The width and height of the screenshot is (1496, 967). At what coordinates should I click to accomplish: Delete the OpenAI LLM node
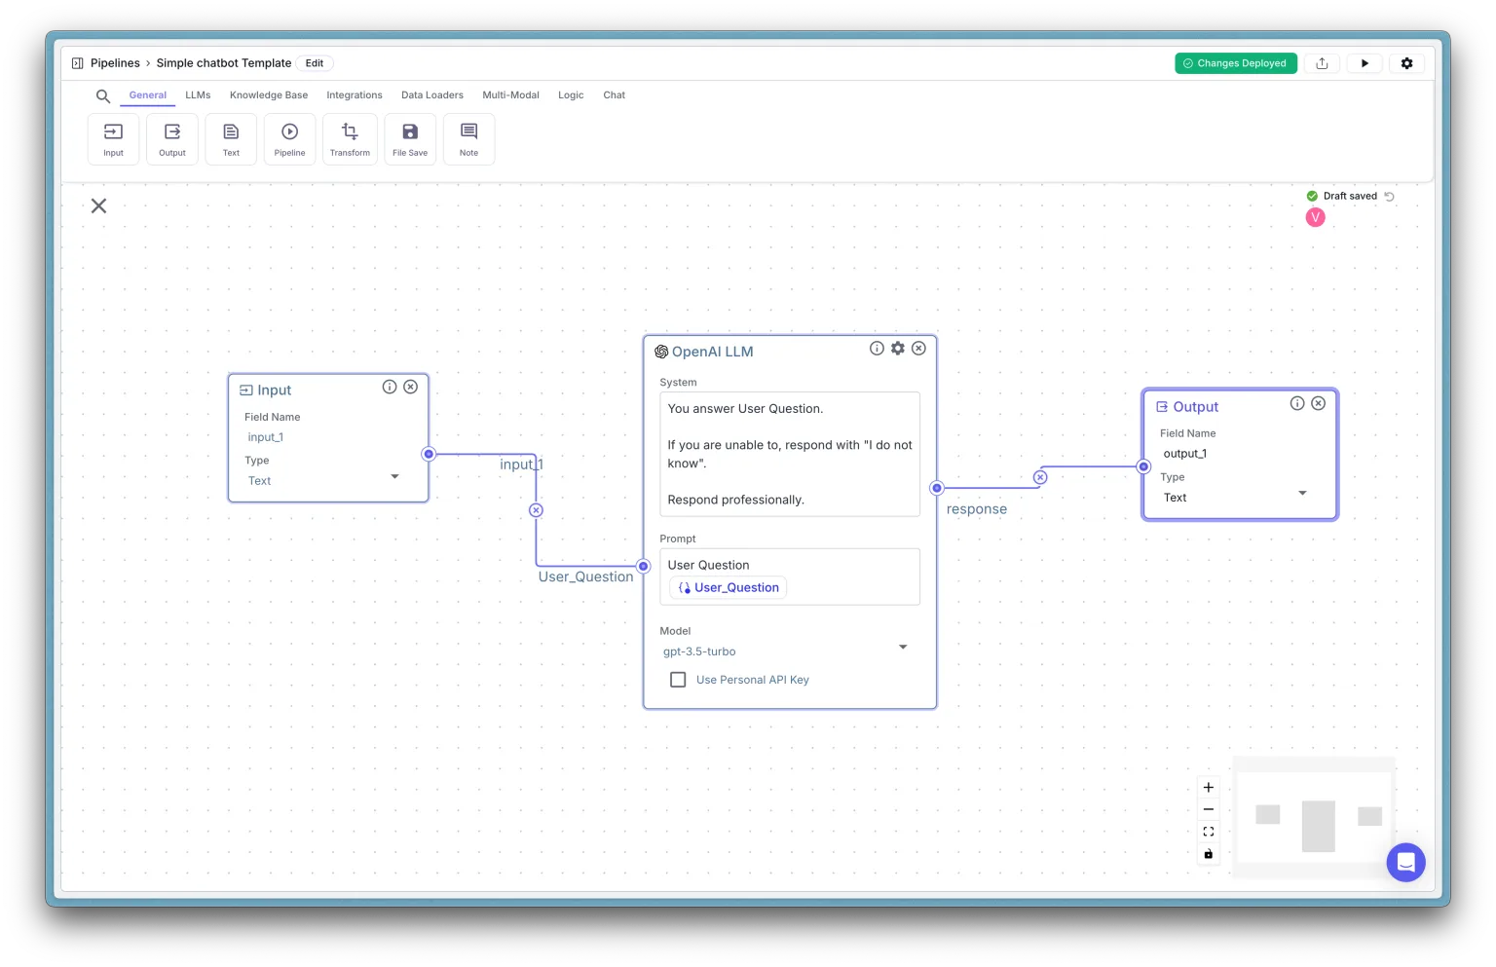tap(918, 348)
